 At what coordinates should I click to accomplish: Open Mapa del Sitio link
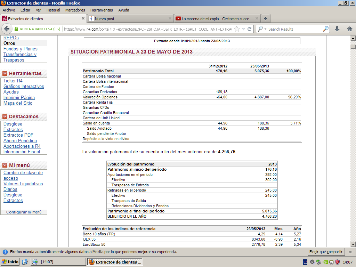pyautogui.click(x=18, y=103)
